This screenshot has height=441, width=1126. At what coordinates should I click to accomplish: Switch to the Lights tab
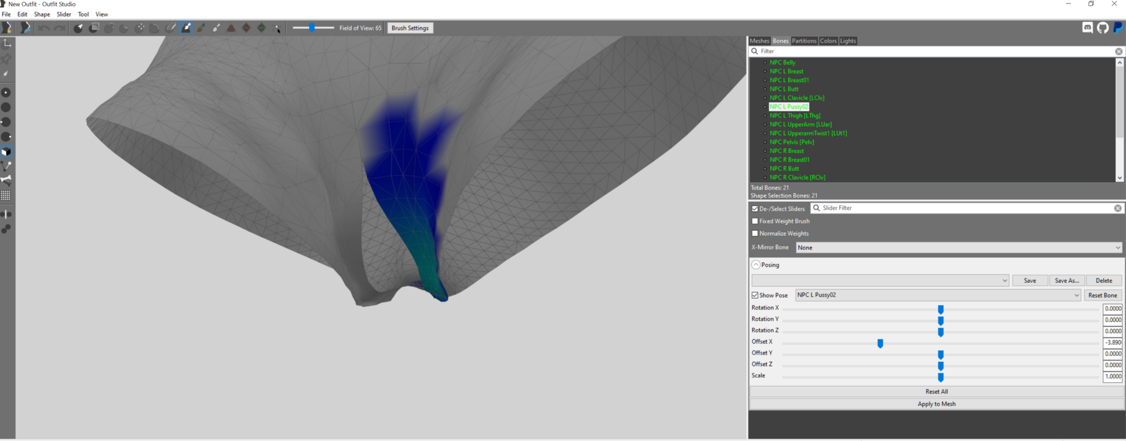click(x=848, y=40)
